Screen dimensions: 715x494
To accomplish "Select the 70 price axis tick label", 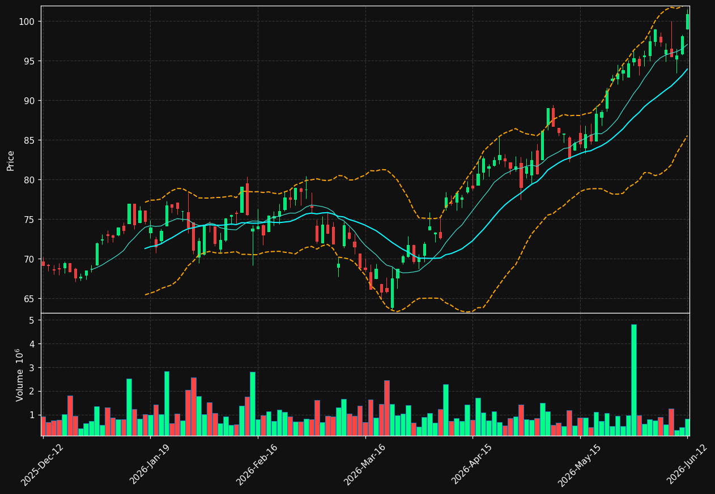I will (29, 259).
